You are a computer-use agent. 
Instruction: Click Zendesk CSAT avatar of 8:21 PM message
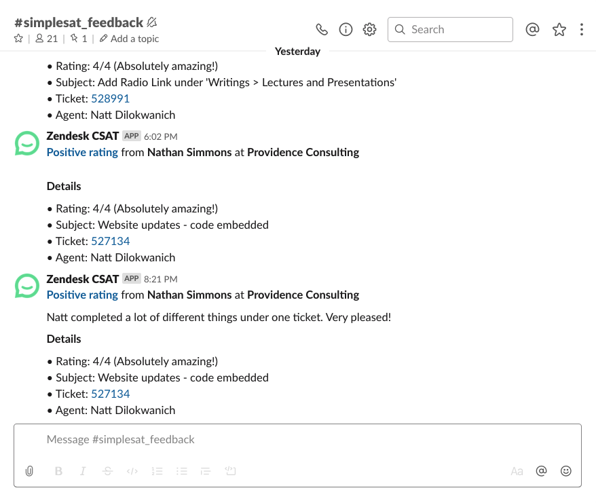27,286
